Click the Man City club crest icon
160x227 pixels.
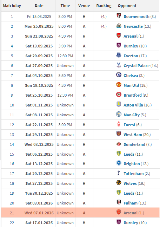(119, 114)
